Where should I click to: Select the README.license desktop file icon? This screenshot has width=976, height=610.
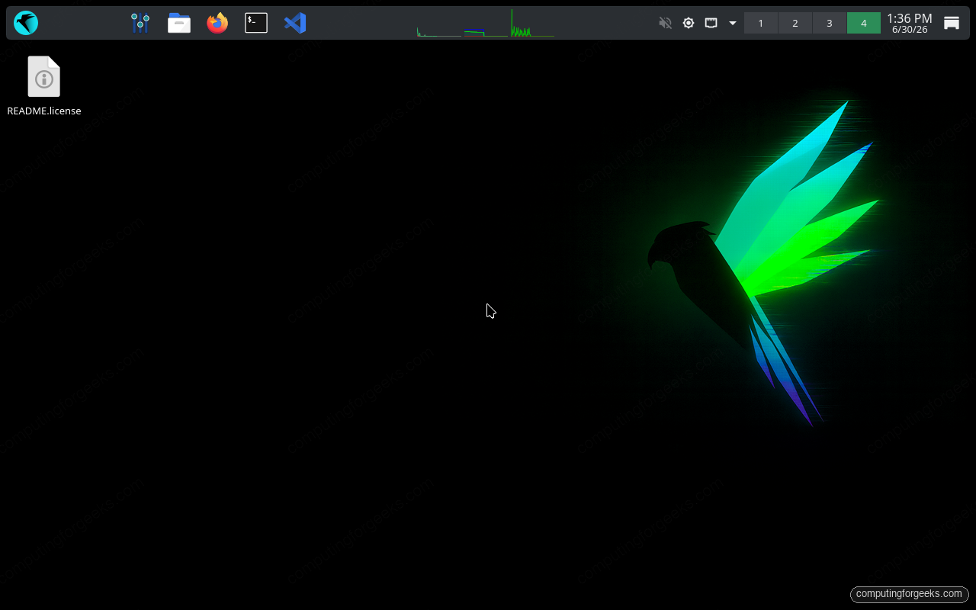[x=44, y=76]
